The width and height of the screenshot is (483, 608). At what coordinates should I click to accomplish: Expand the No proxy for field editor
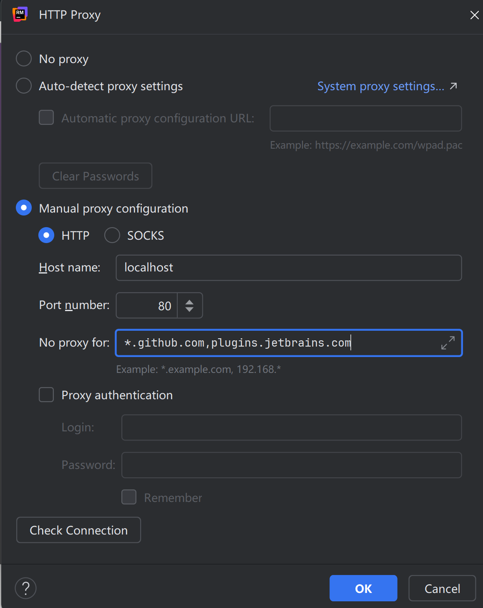click(x=448, y=343)
